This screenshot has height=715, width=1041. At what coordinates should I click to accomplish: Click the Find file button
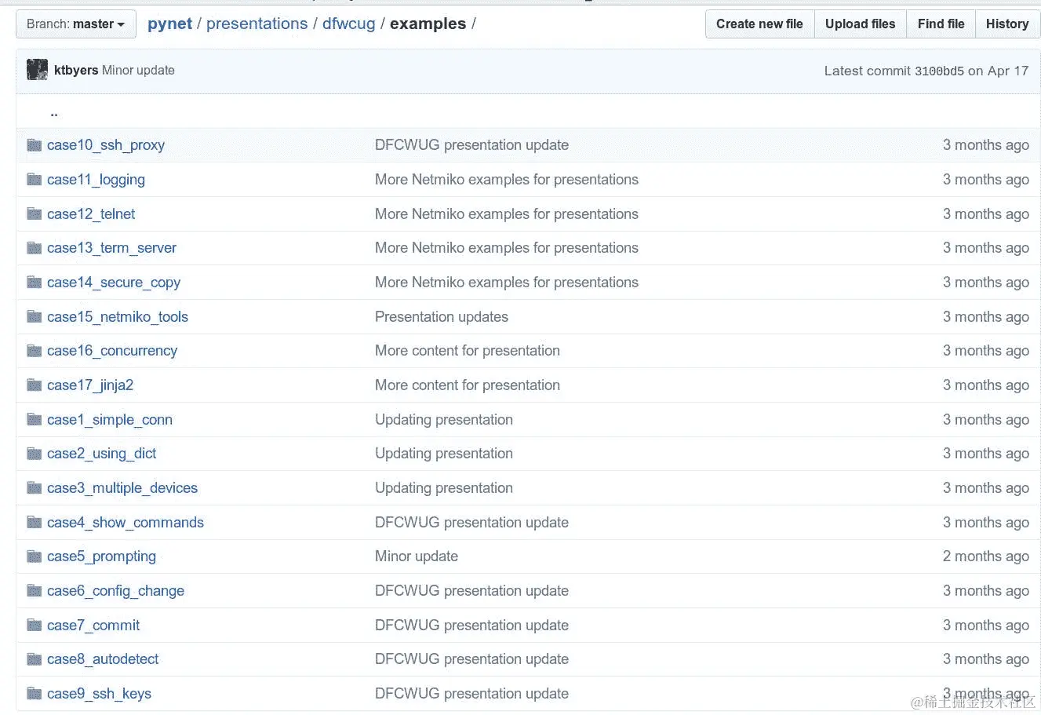(941, 24)
